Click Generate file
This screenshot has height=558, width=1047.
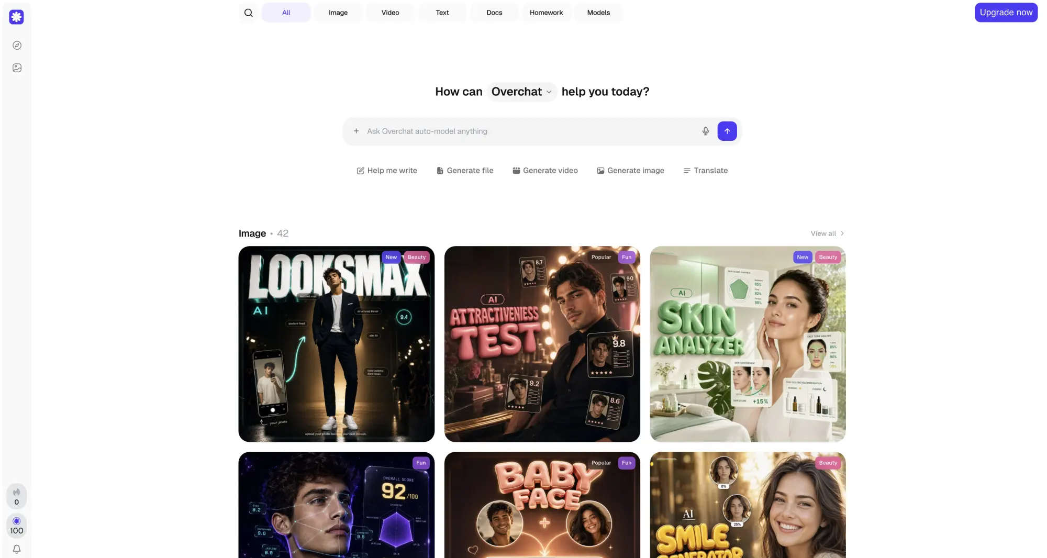point(465,171)
